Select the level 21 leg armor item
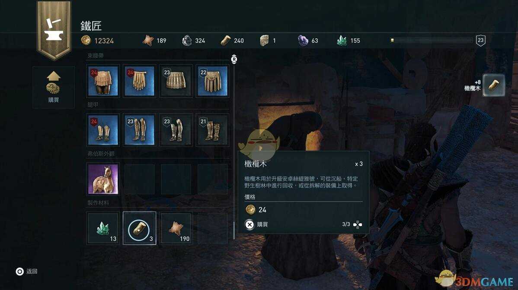This screenshot has width=518, height=290. pyautogui.click(x=212, y=130)
